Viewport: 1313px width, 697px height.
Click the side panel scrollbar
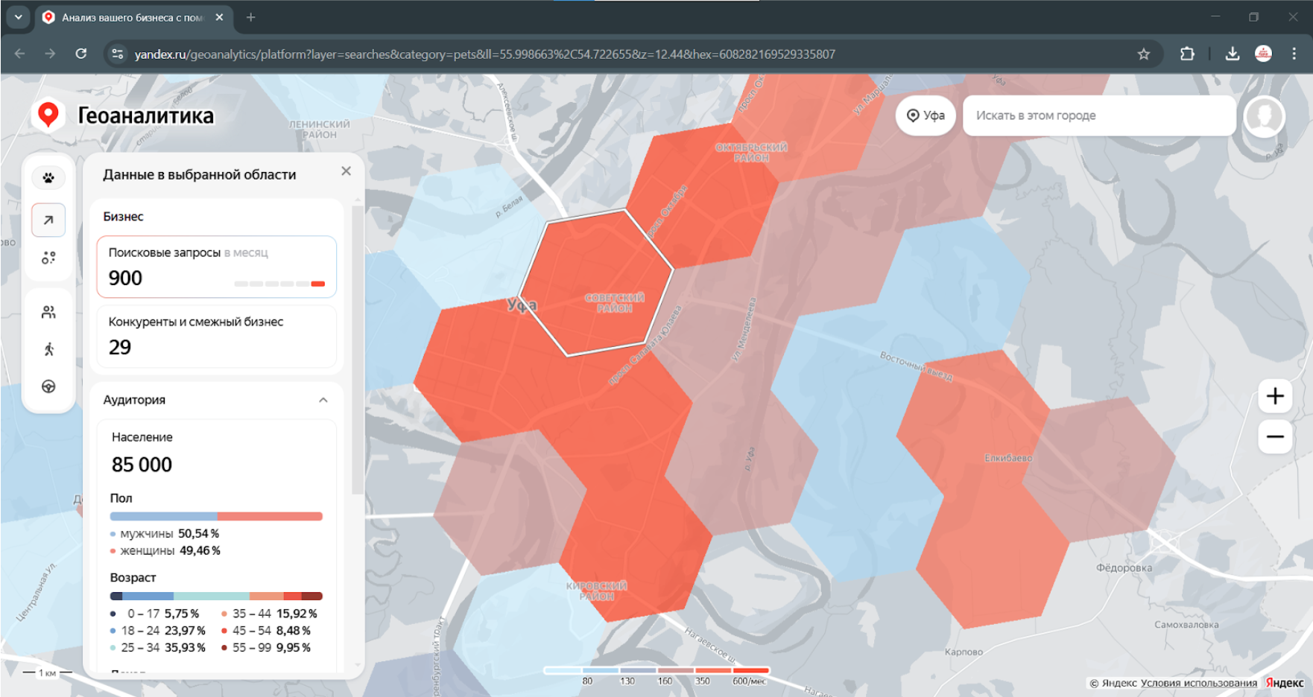pyautogui.click(x=358, y=350)
